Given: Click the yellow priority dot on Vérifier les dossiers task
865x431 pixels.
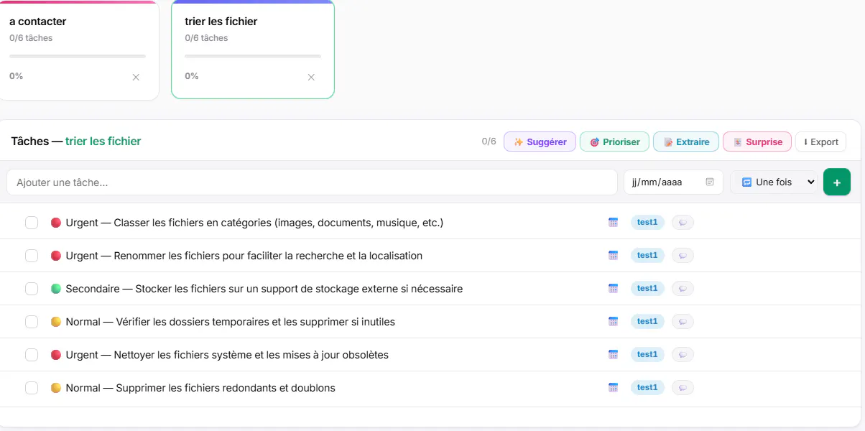Looking at the screenshot, I should coord(56,322).
